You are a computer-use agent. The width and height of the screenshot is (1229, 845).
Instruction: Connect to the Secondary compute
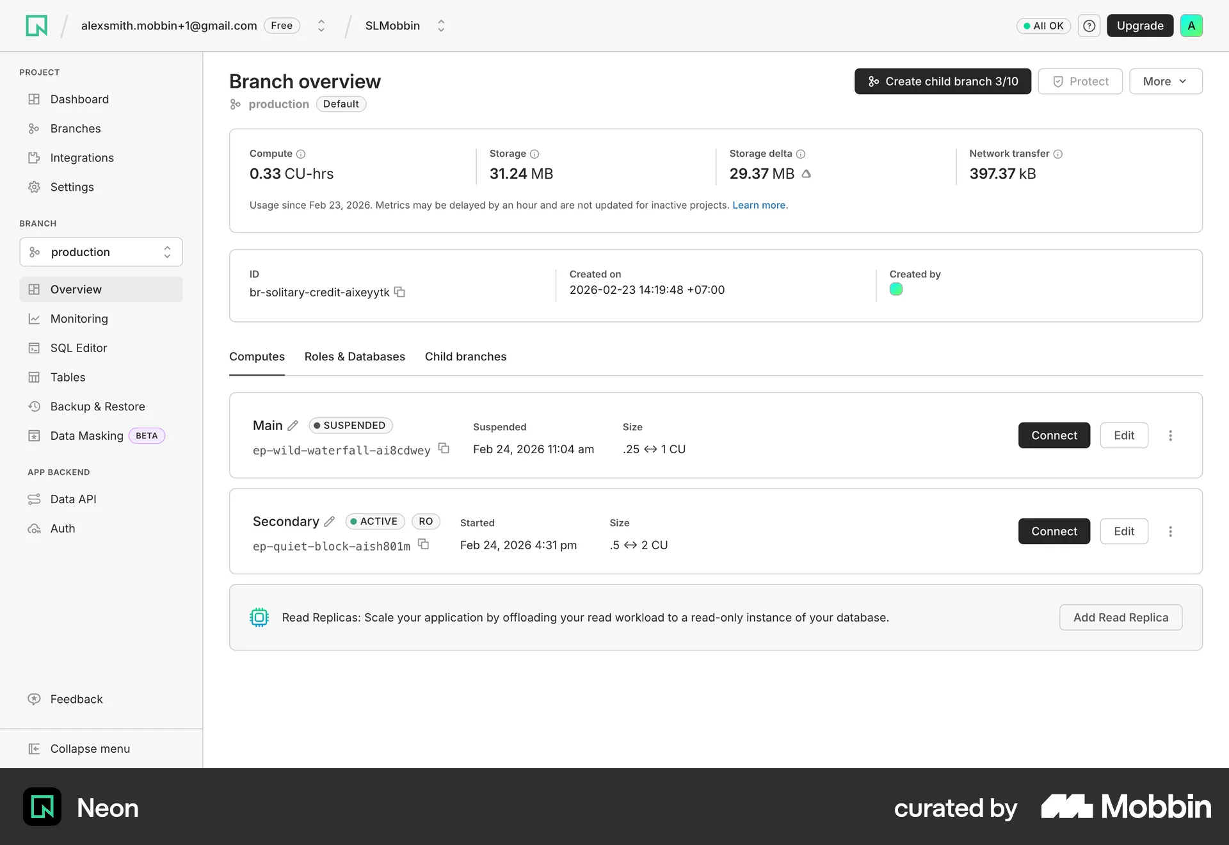click(1054, 531)
